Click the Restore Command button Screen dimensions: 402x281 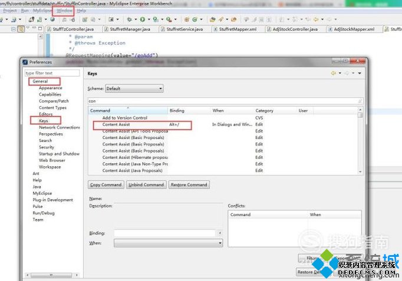coord(189,185)
